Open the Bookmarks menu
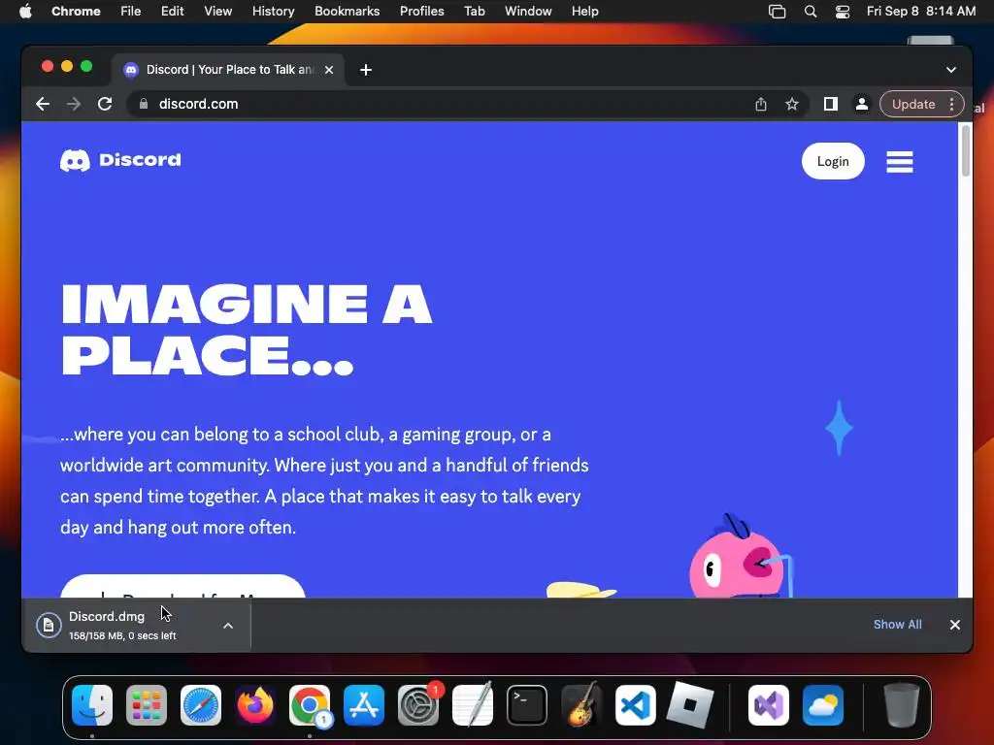The width and height of the screenshot is (994, 745). (x=348, y=12)
